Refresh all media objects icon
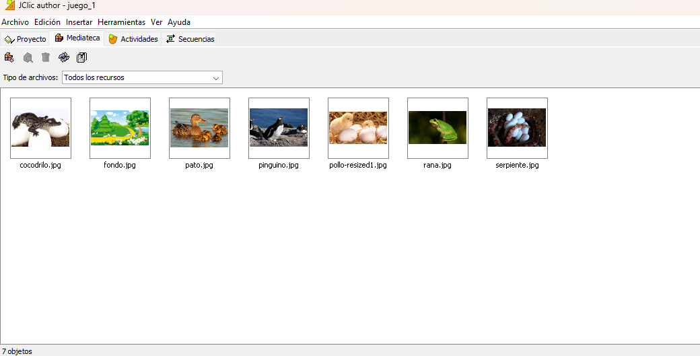 (64, 58)
